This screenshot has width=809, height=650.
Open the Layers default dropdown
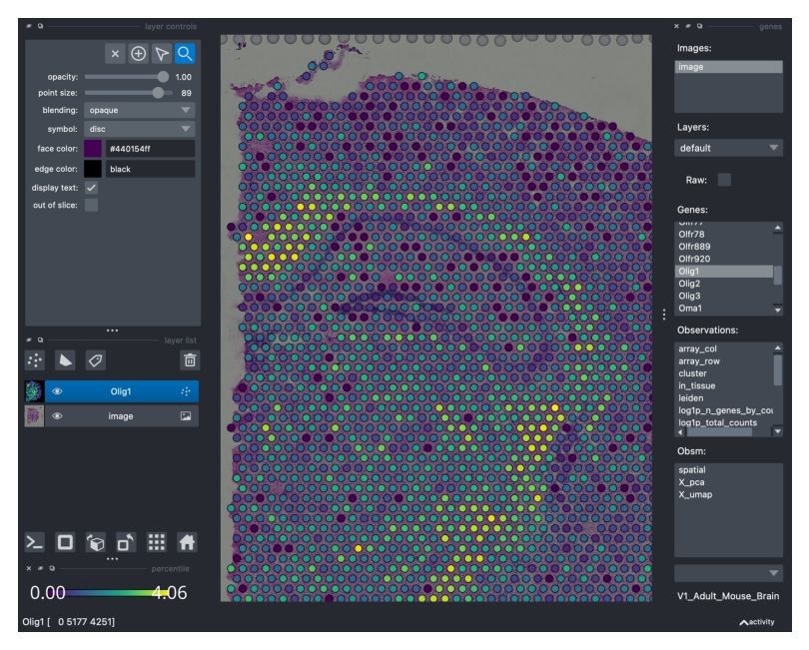point(728,148)
